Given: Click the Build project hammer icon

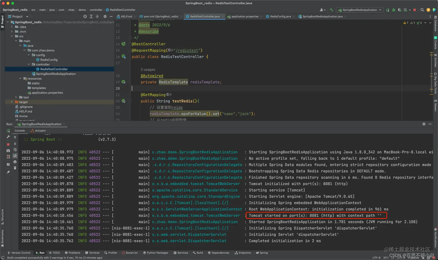Looking at the screenshot, I should click(x=331, y=10).
